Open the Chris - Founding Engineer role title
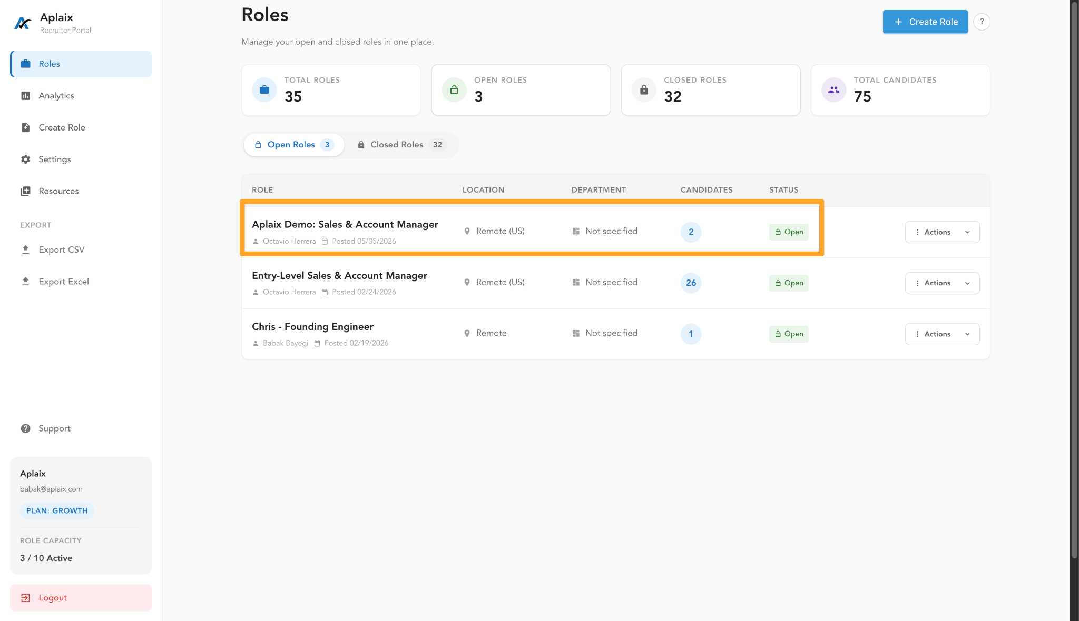Image resolution: width=1079 pixels, height=621 pixels. [x=312, y=326]
